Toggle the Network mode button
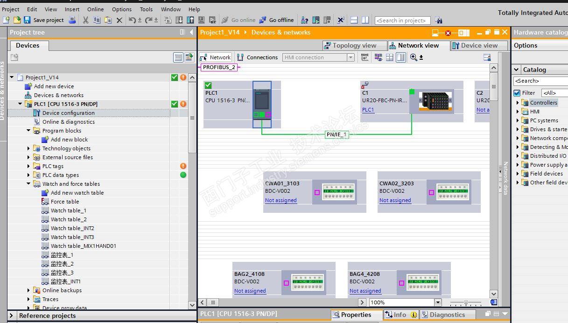Image resolution: width=568 pixels, height=323 pixels. pos(216,57)
